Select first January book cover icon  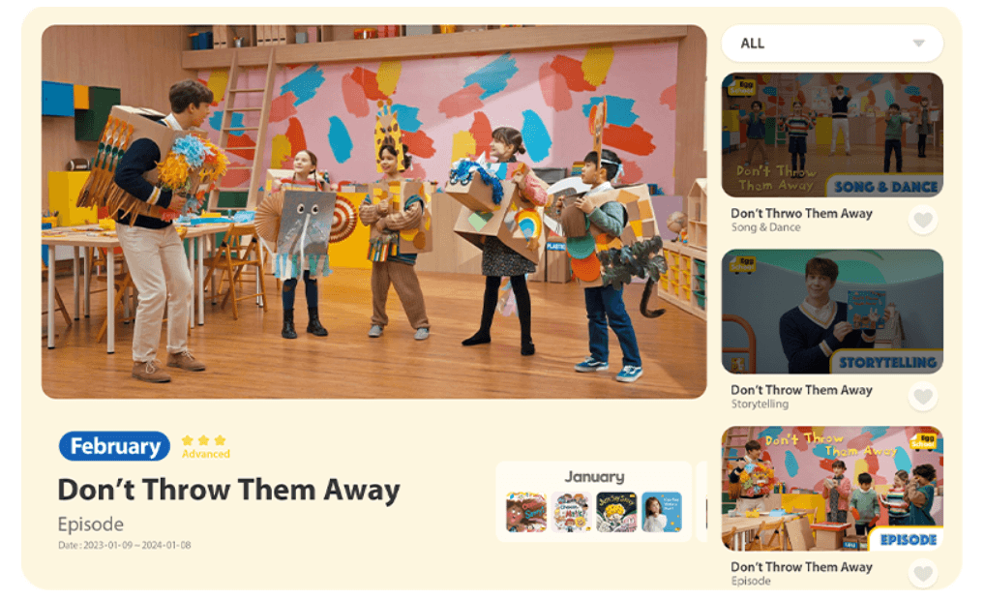(x=526, y=512)
